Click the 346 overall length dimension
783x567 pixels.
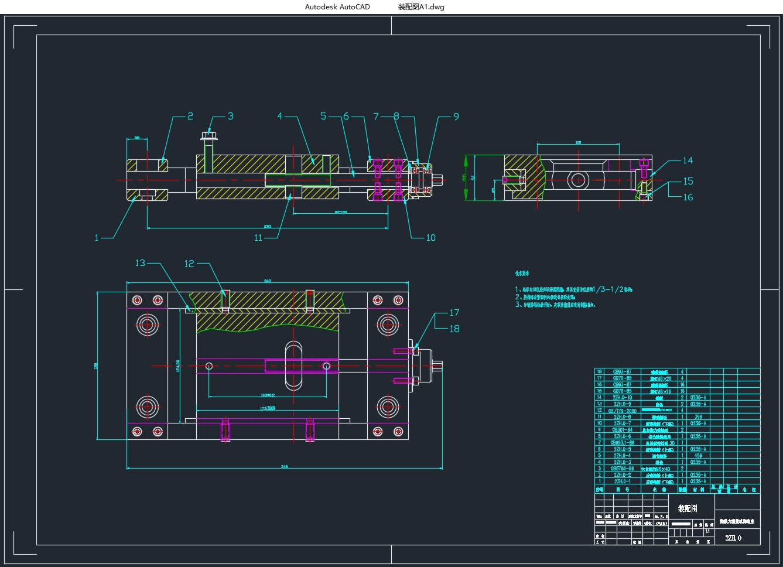[x=285, y=467]
